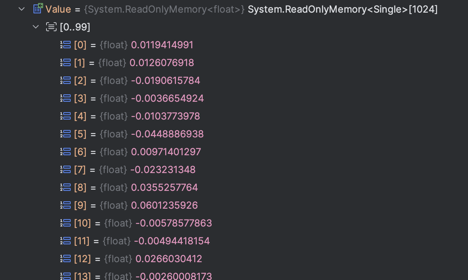The image size is (468, 280).
Task: Select element [11] value -0.00494418154
Action: [x=172, y=241]
